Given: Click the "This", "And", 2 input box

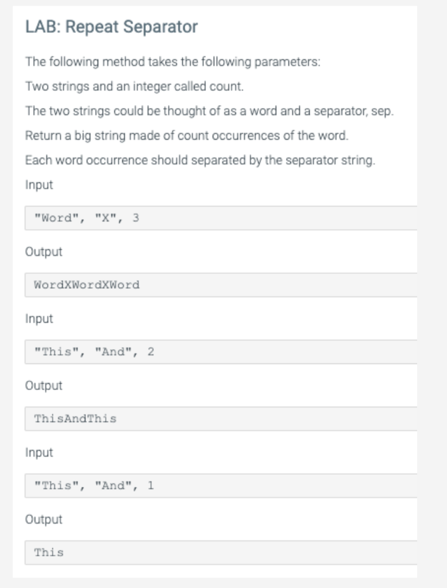Looking at the screenshot, I should tap(221, 352).
